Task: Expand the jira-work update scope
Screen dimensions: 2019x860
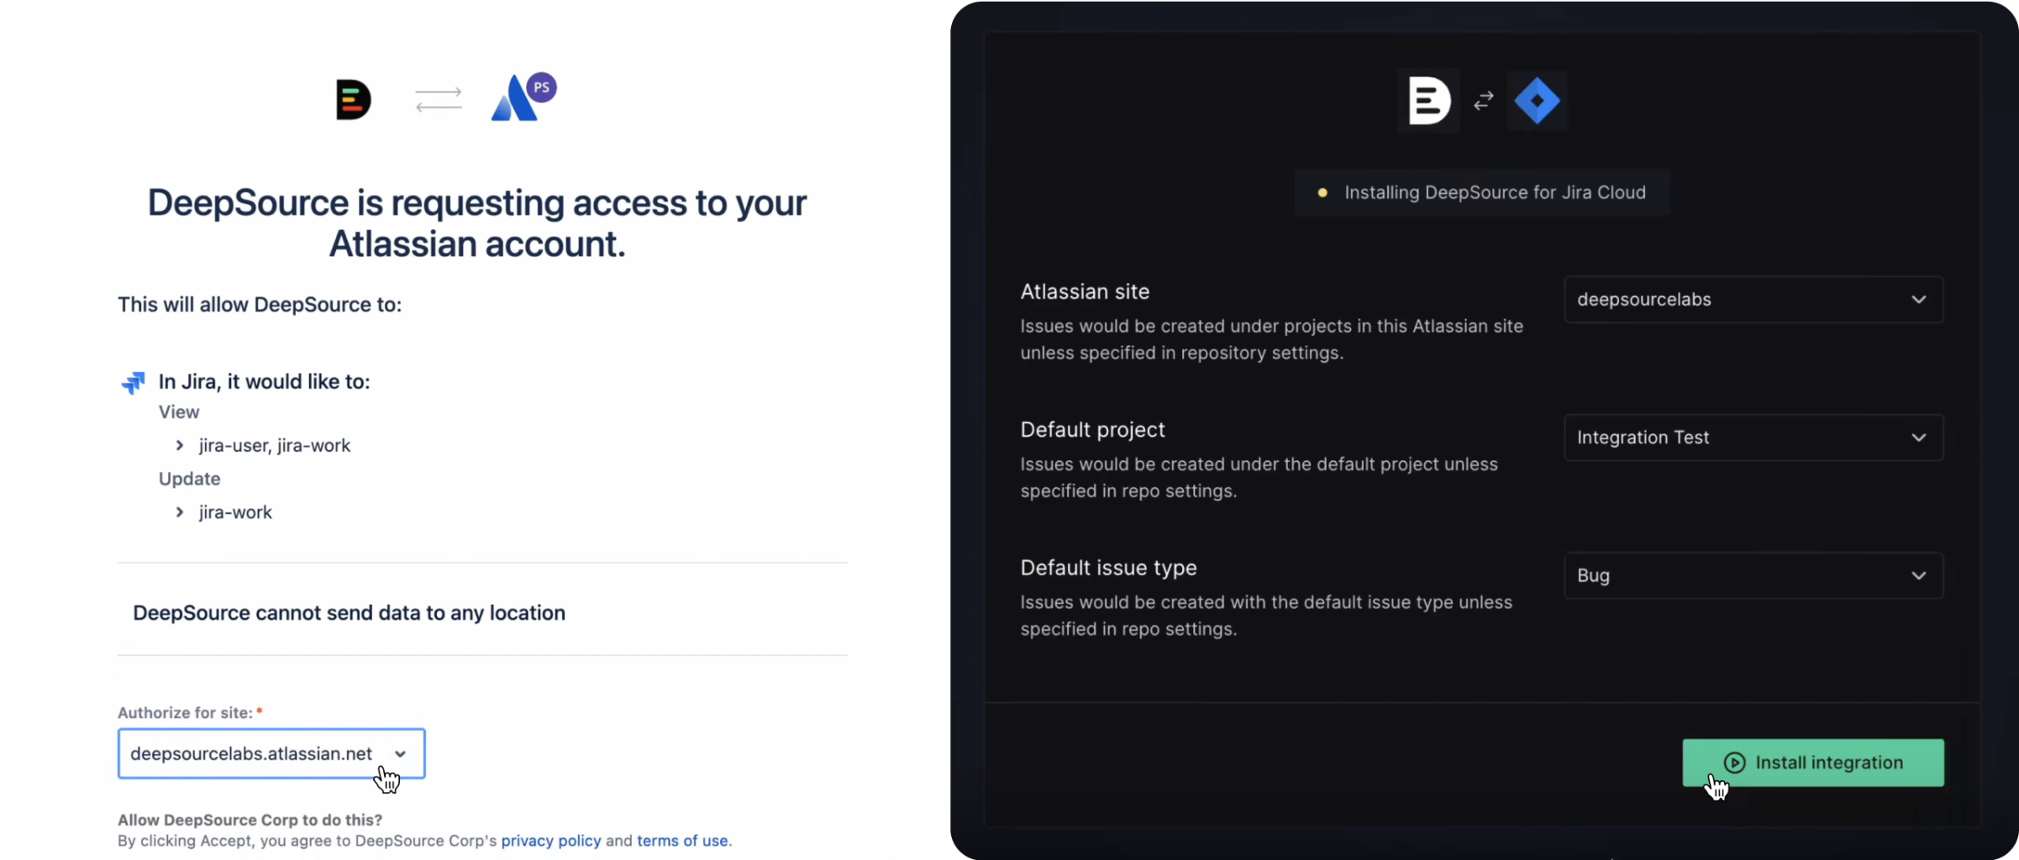Action: 180,512
